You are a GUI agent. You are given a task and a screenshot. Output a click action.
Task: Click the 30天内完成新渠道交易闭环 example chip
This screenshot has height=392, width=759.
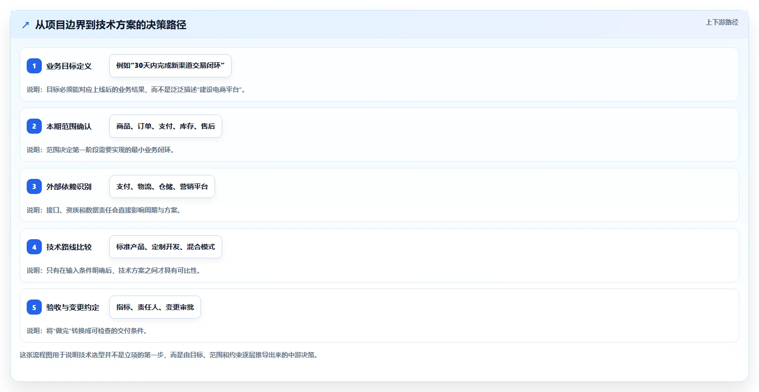[170, 66]
